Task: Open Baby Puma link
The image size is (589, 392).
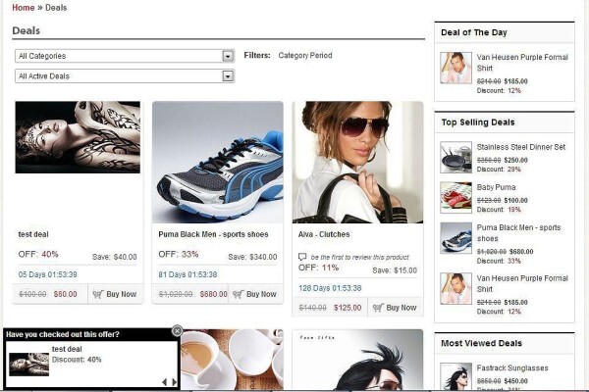Action: click(496, 187)
